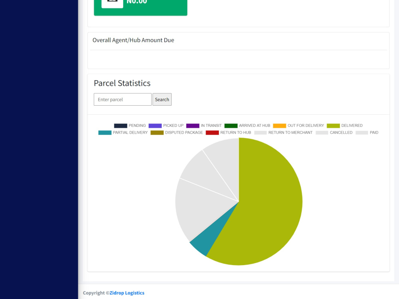Image resolution: width=399 pixels, height=299 pixels.
Task: Toggle the RETURN TO HUB legend swatch
Action: tap(212, 133)
